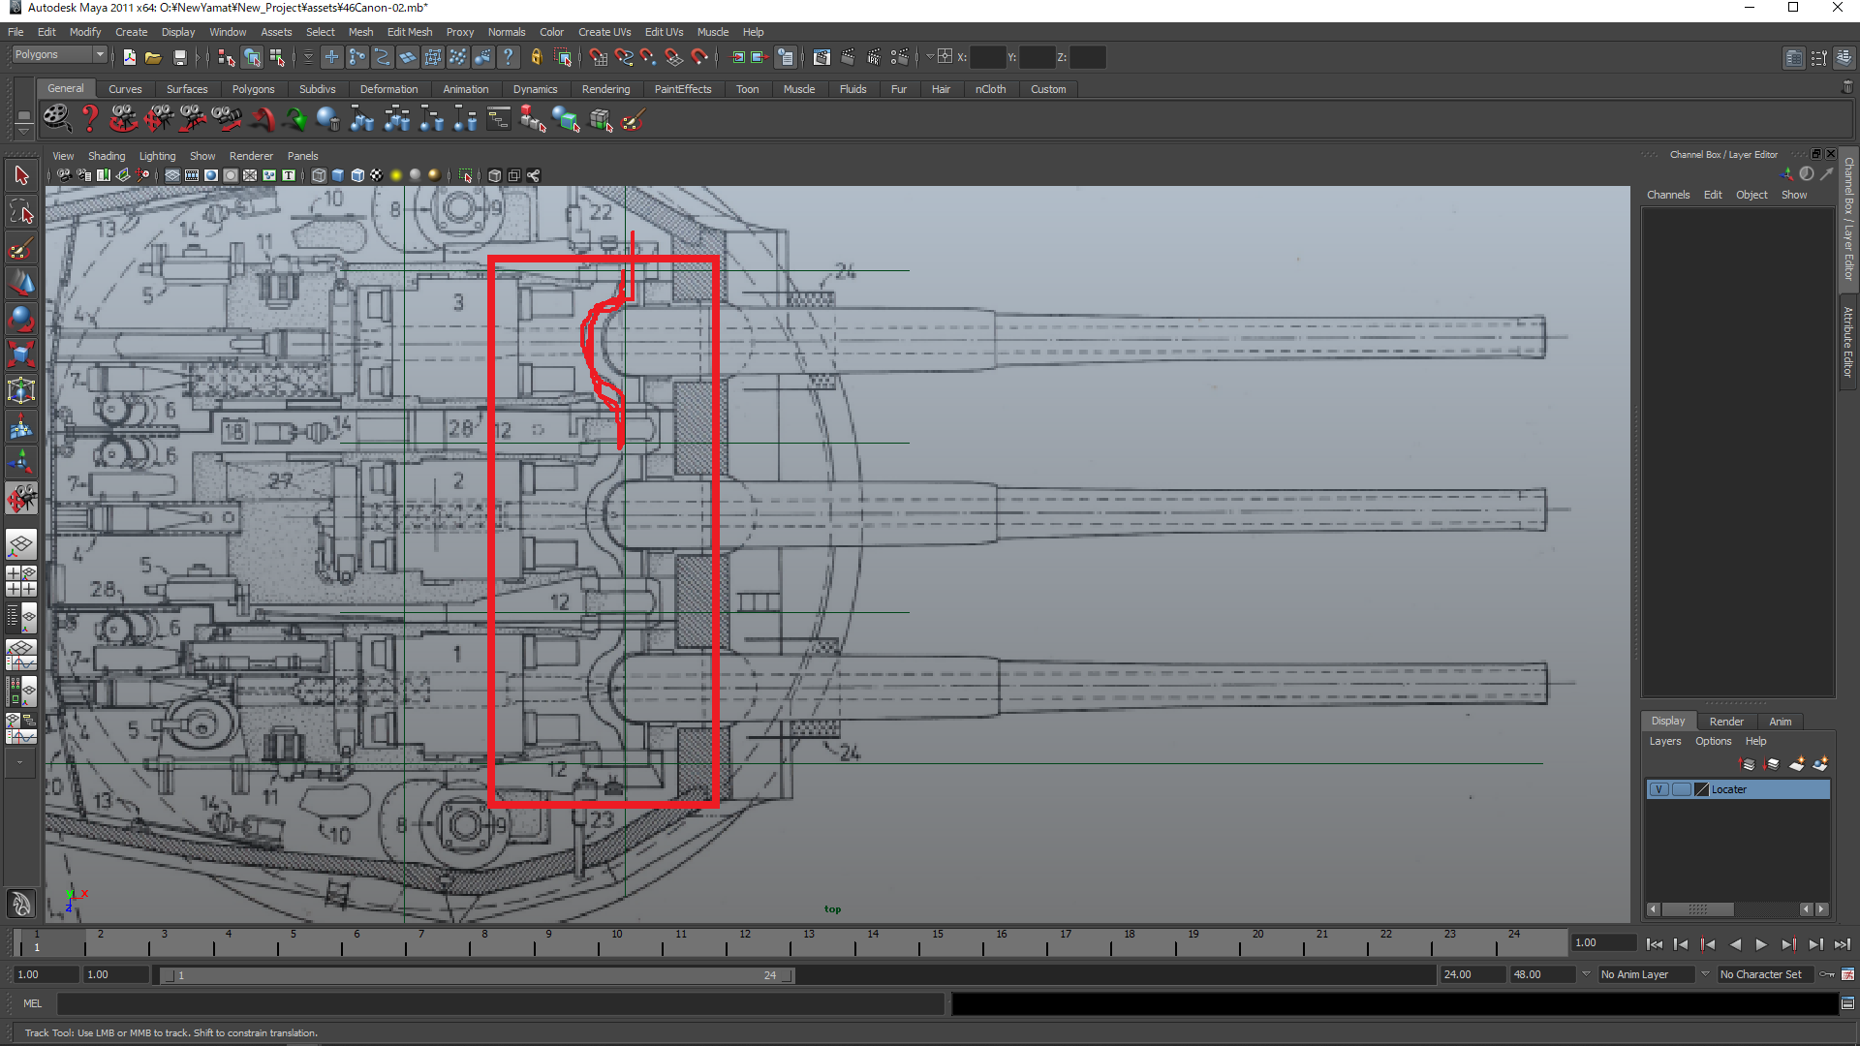Expand the coordinate input mode dropdown
The image size is (1860, 1046).
point(930,57)
